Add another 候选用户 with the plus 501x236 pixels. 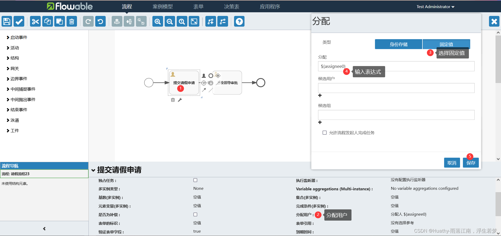tap(320, 96)
